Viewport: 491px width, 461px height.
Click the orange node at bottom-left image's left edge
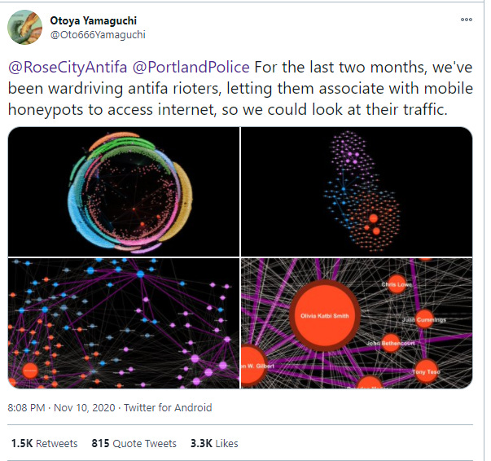[28, 371]
